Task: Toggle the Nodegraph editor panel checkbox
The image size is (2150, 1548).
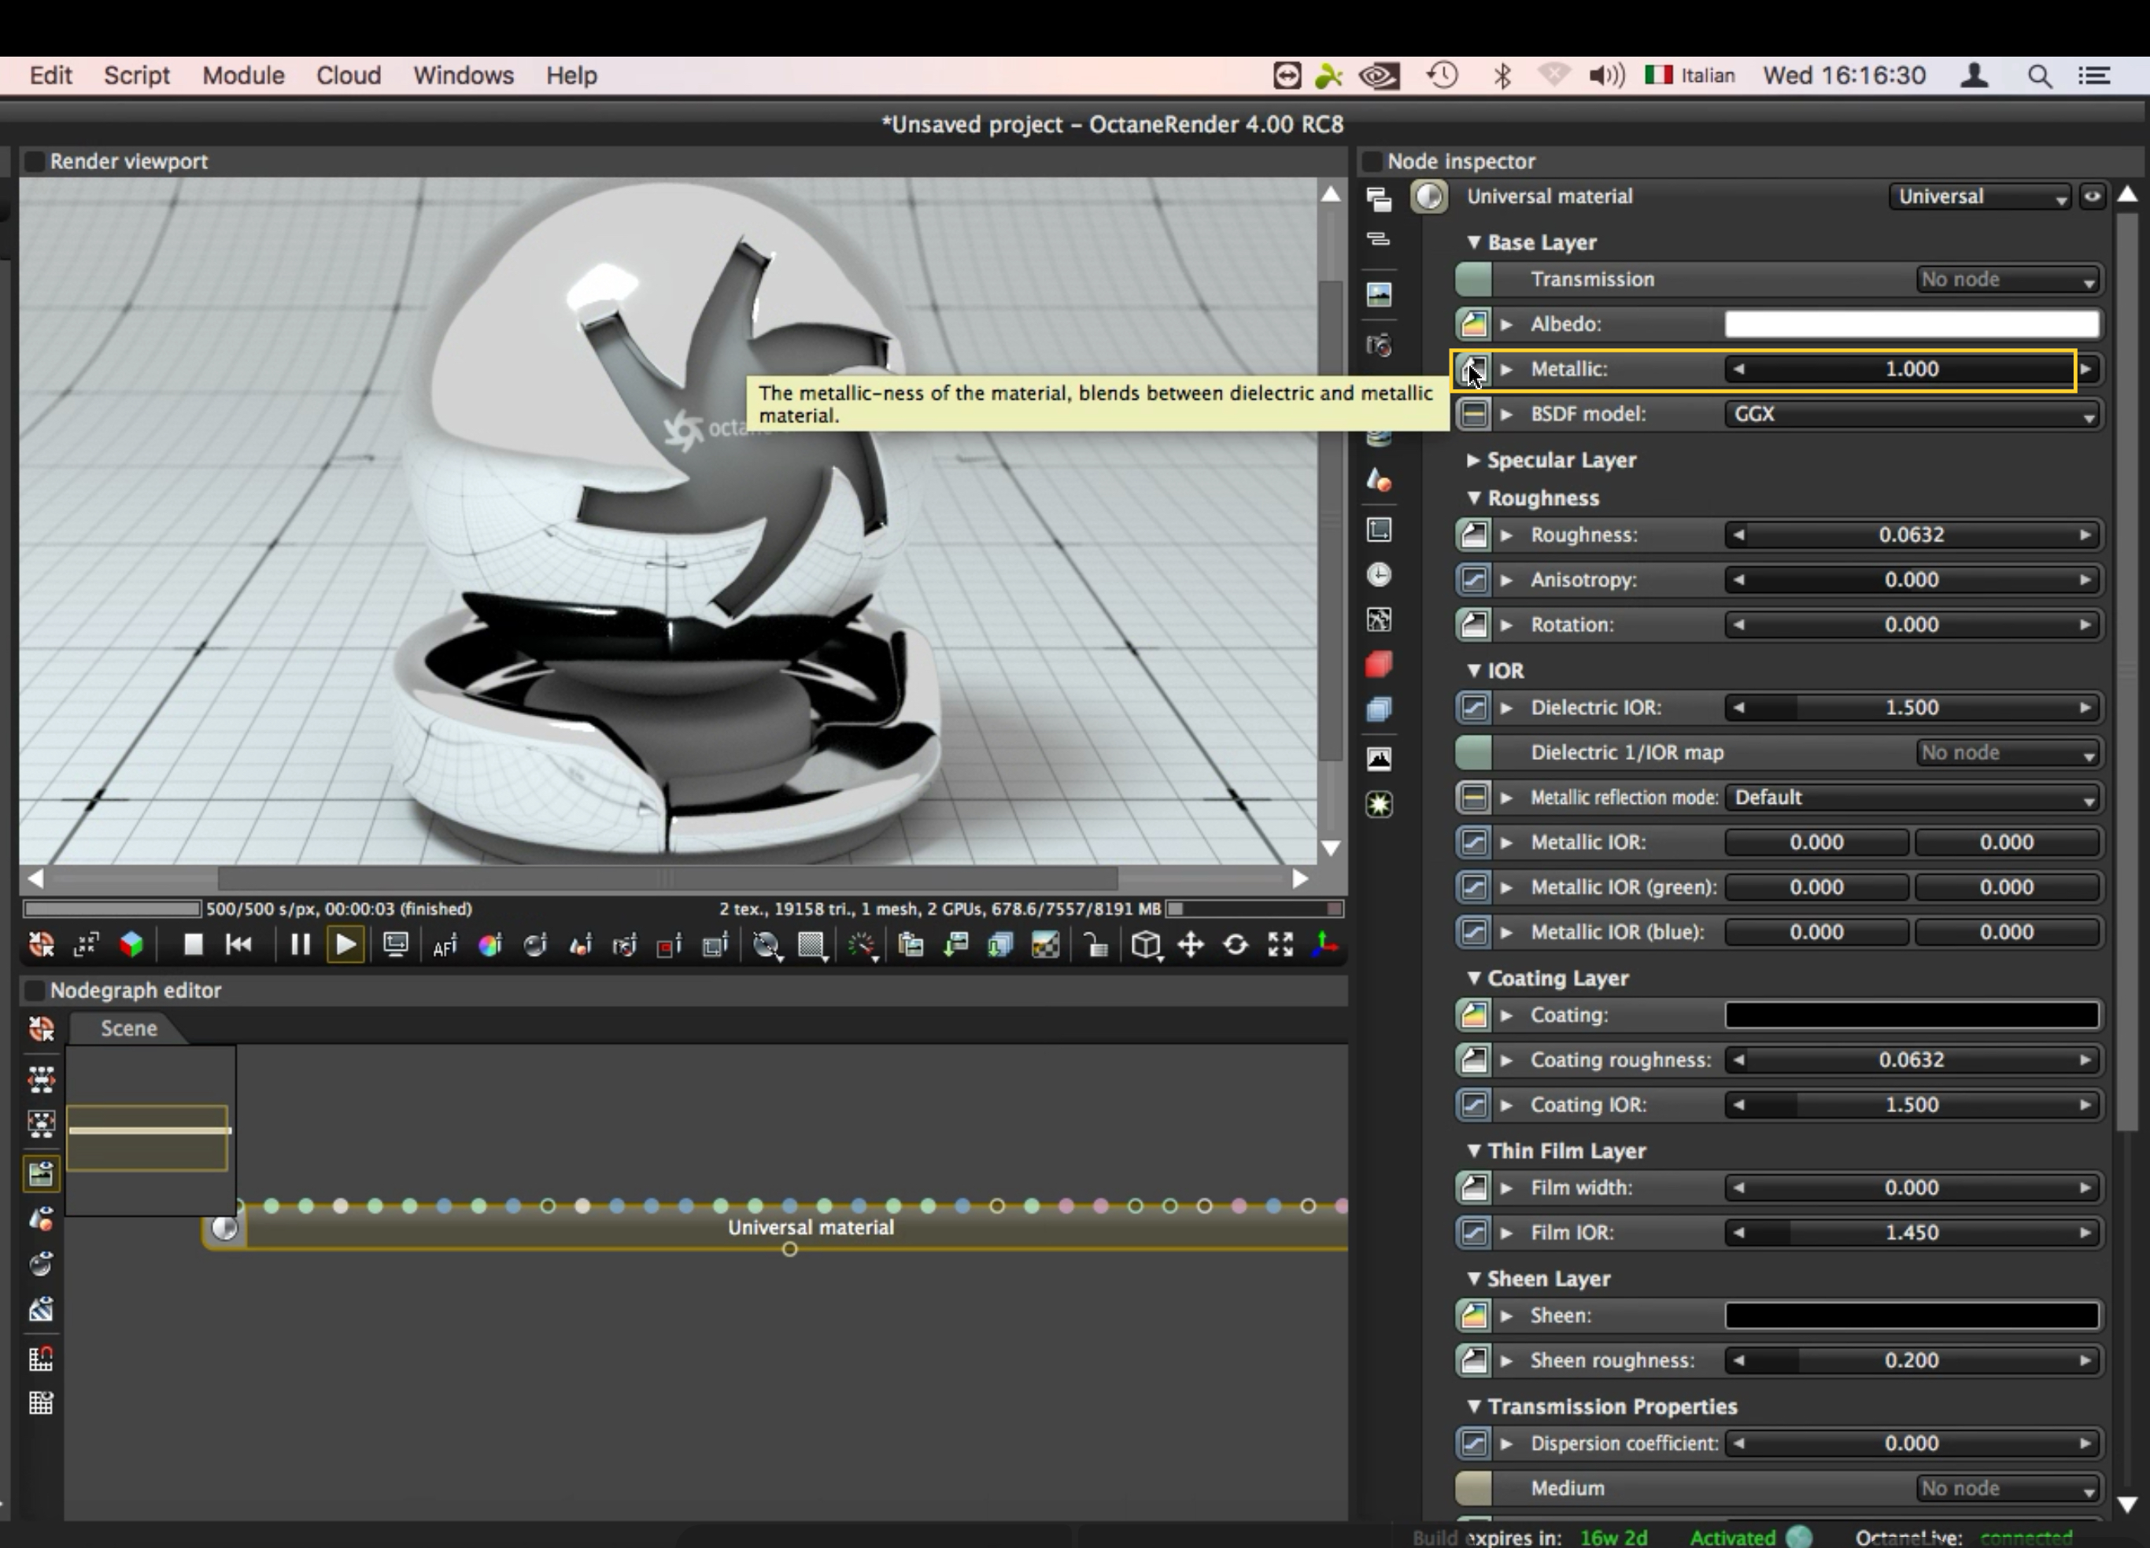Action: [x=34, y=991]
